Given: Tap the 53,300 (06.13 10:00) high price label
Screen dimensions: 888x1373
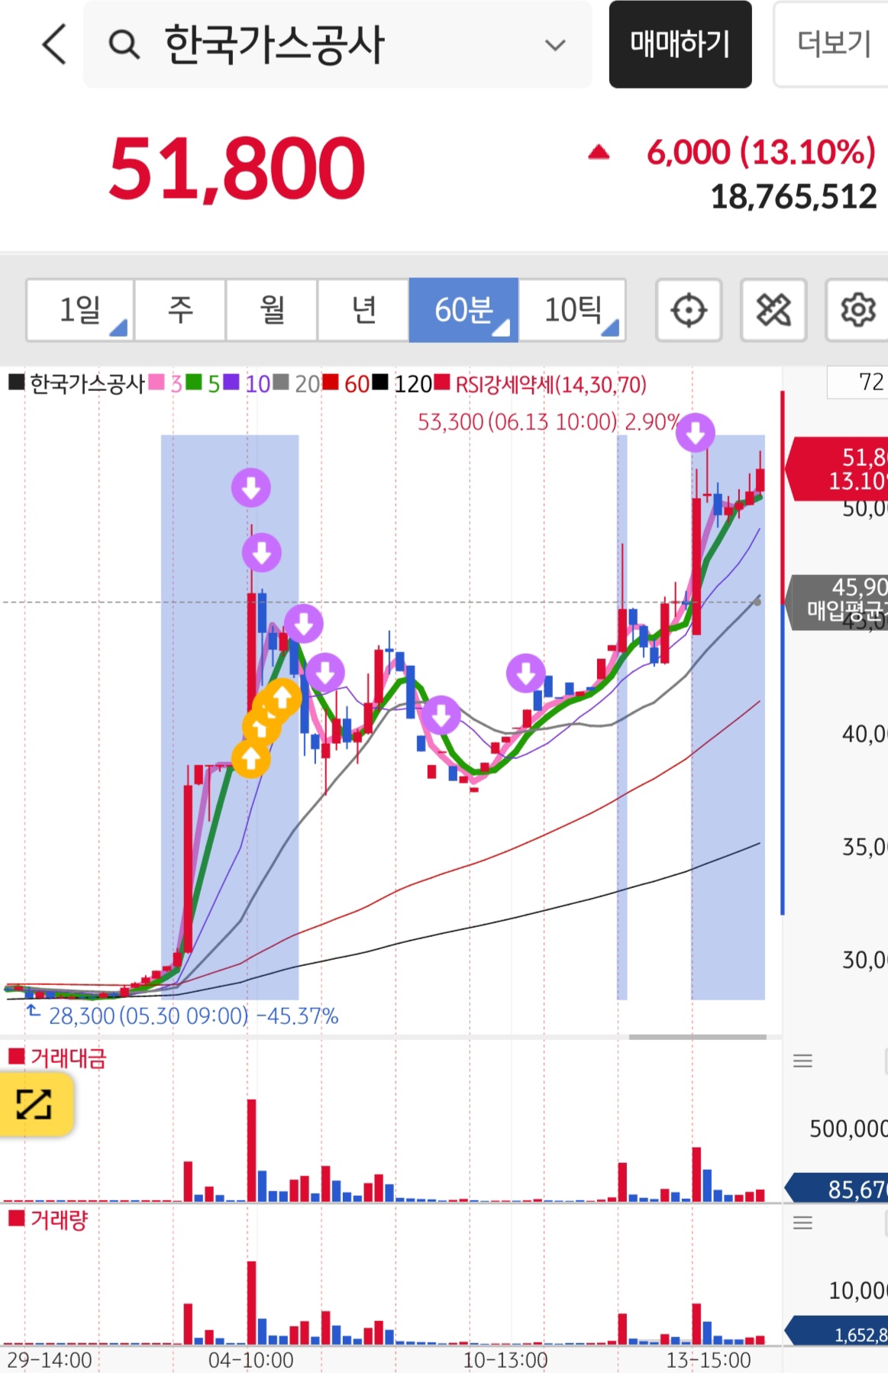Looking at the screenshot, I should [548, 422].
